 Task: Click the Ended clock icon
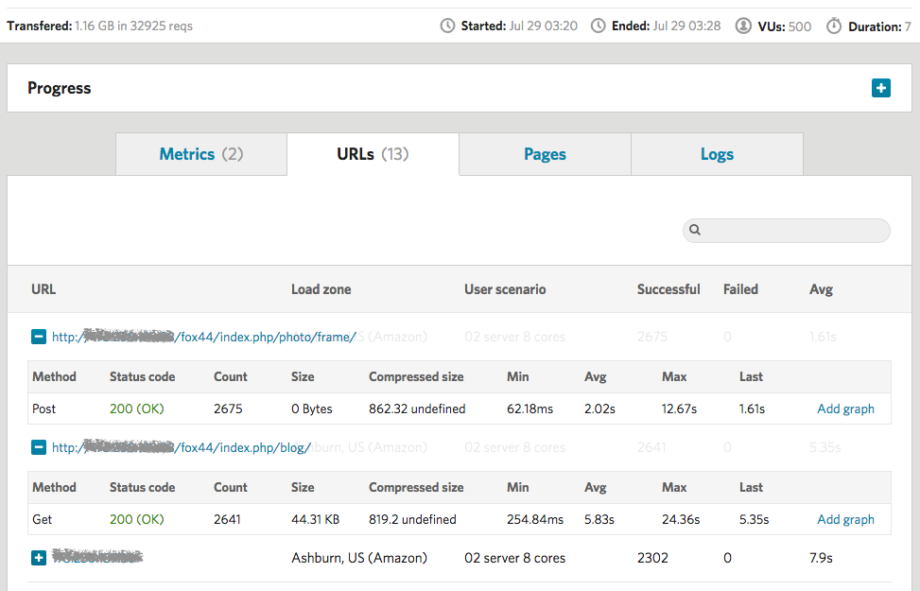[x=598, y=26]
